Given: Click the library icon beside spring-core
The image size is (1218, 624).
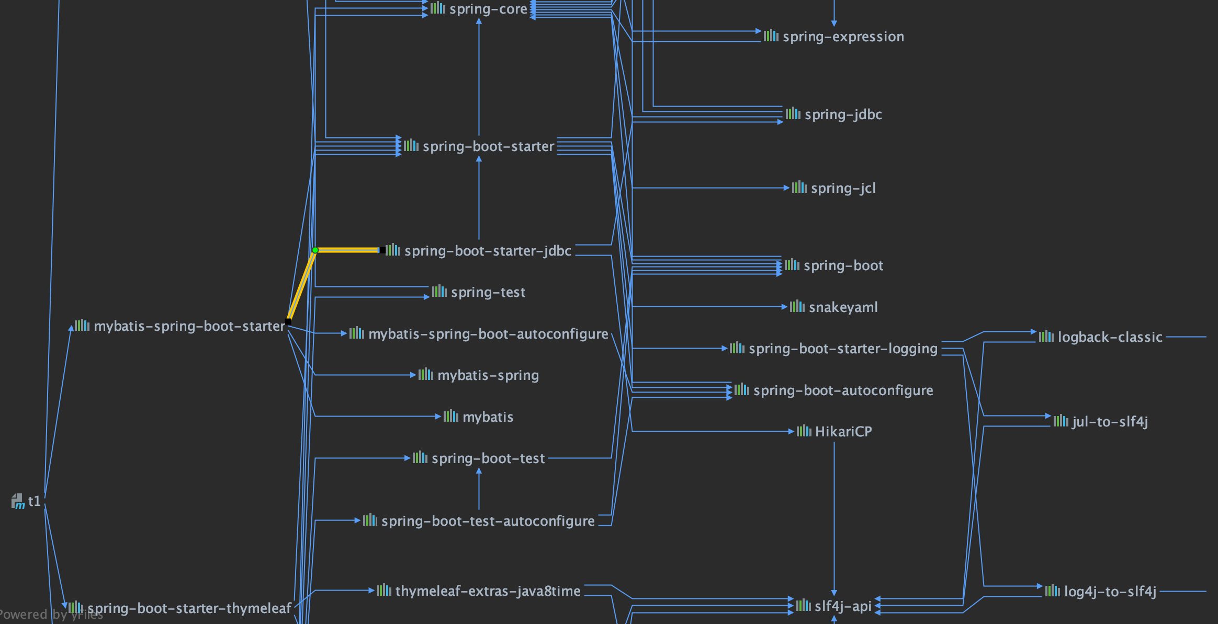Looking at the screenshot, I should (437, 8).
